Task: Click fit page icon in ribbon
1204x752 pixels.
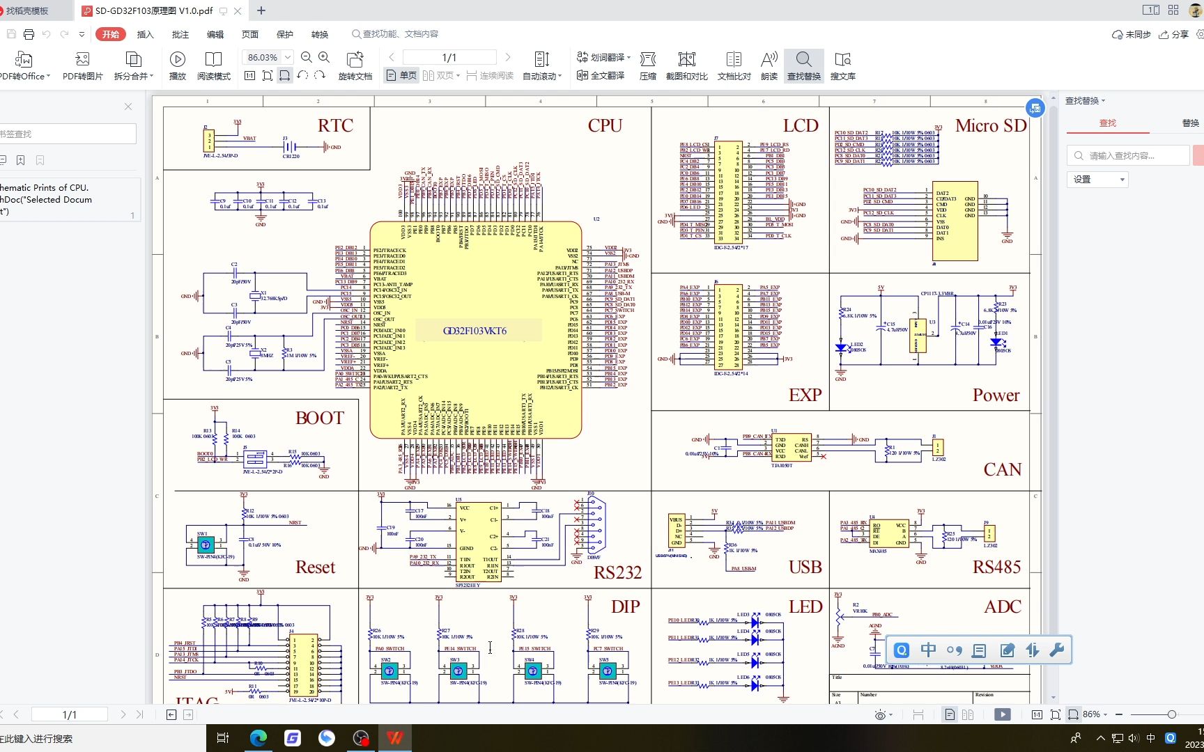Action: click(x=268, y=75)
